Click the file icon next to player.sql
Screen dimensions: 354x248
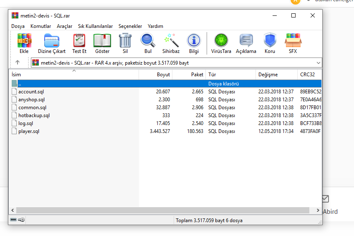[x=14, y=131]
